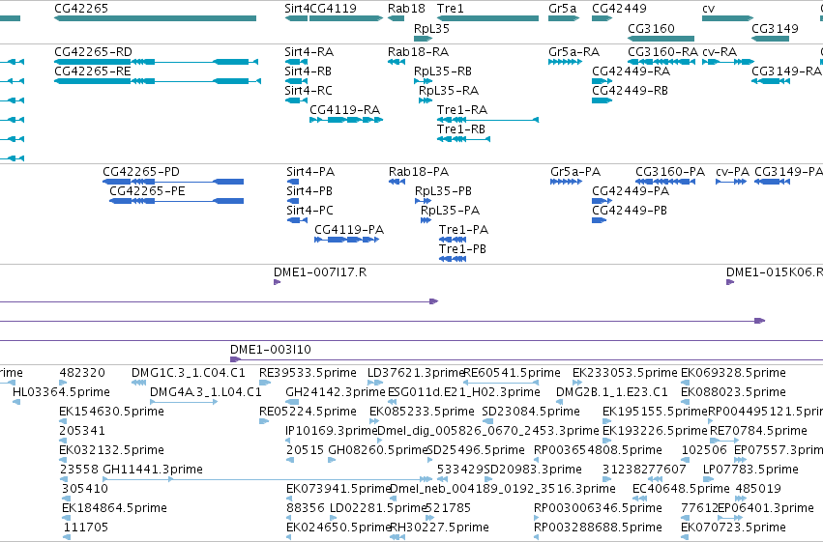Select transcript CG42265-RD
This screenshot has width=823, height=542.
click(157, 62)
